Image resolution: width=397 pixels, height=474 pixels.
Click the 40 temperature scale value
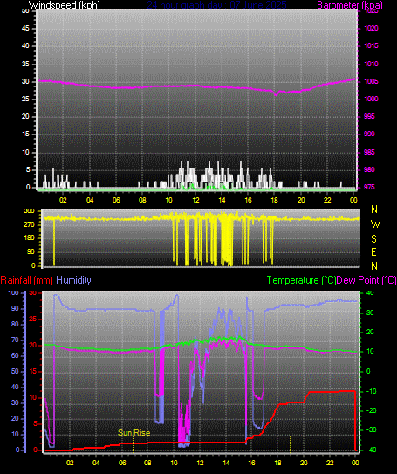click(369, 292)
